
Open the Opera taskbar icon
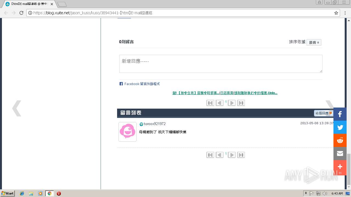(x=59, y=193)
